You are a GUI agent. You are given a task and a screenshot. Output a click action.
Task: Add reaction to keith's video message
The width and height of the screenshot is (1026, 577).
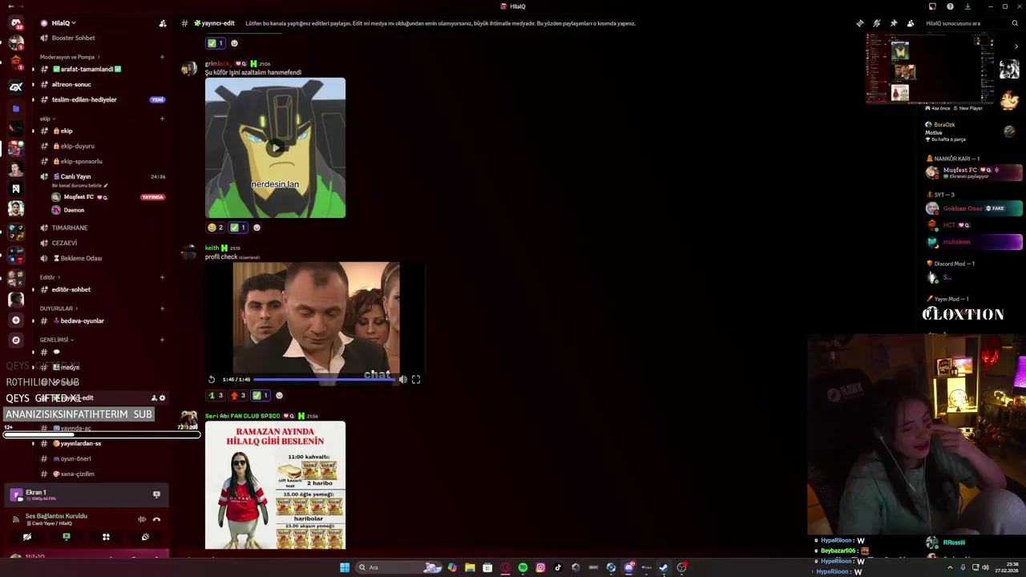point(279,395)
